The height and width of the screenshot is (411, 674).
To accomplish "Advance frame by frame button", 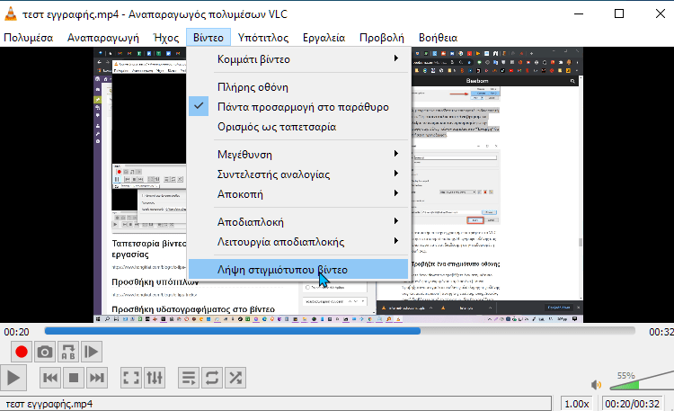I will pos(92,352).
